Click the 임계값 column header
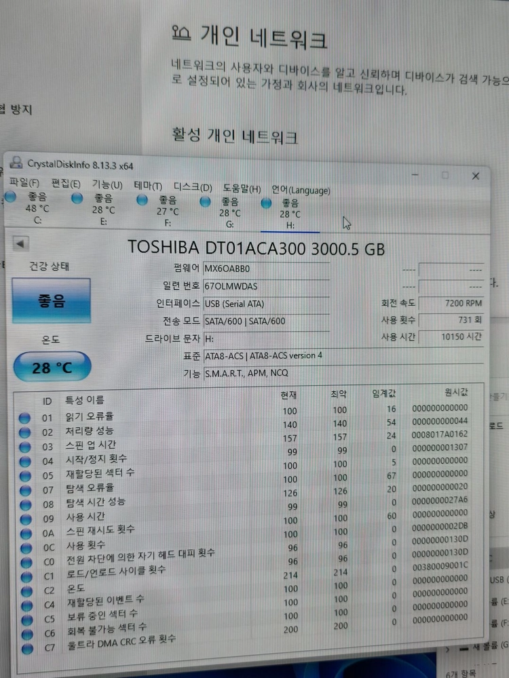Image resolution: width=509 pixels, height=678 pixels. (384, 393)
